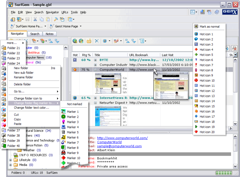The width and height of the screenshot is (240, 177).
Task: Click the Save floppy disk icon
Action: (x=27, y=19)
